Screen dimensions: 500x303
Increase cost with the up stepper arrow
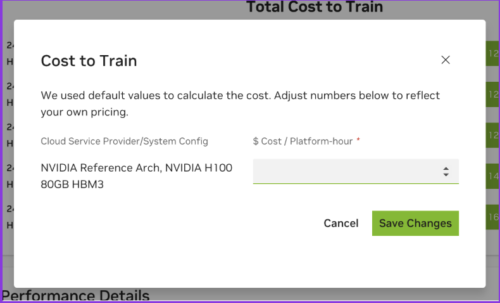point(446,168)
